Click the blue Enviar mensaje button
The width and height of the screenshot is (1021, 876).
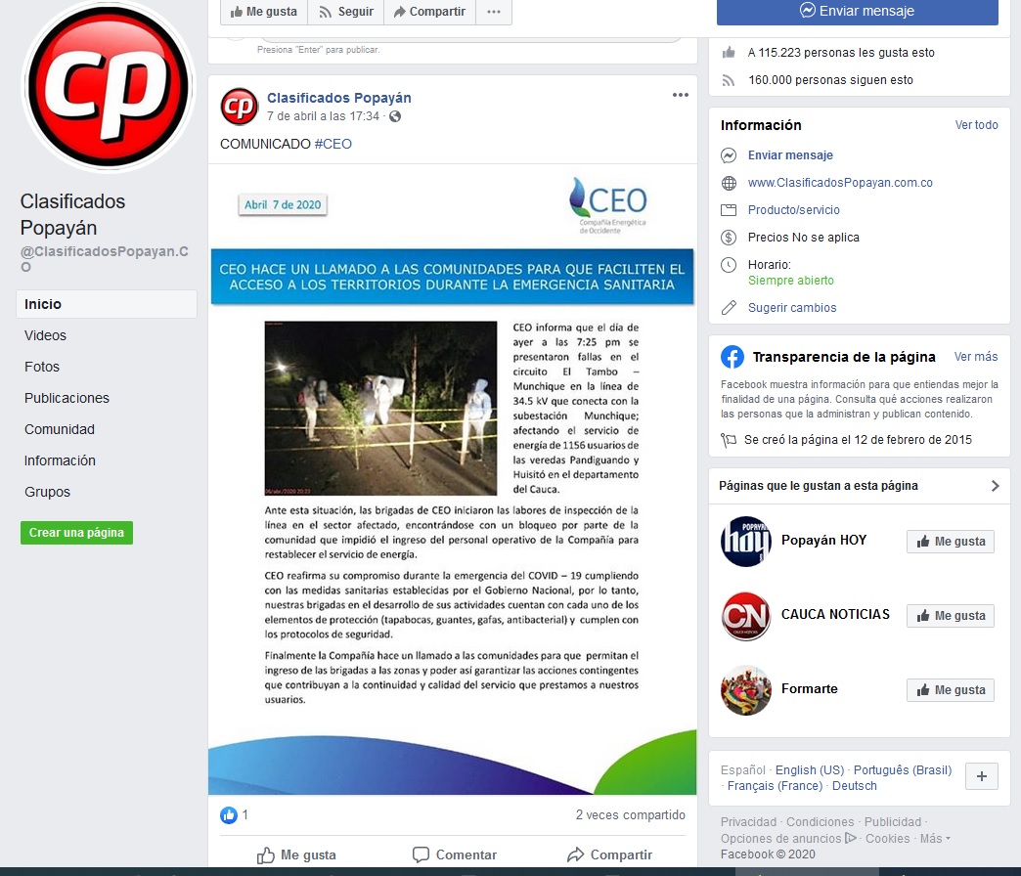[x=858, y=11]
